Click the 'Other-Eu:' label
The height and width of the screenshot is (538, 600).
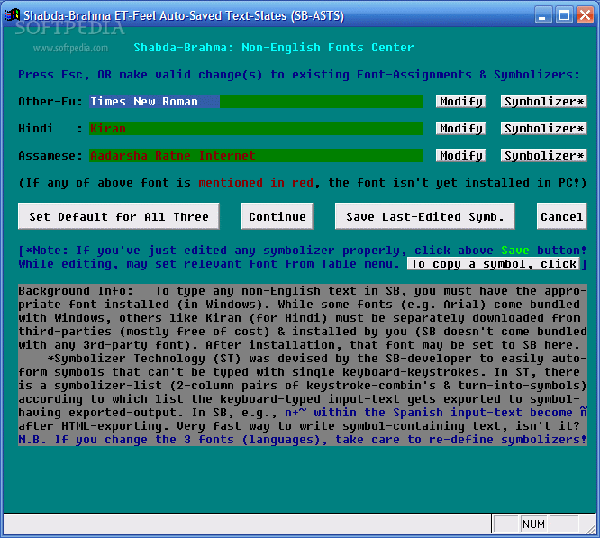50,102
